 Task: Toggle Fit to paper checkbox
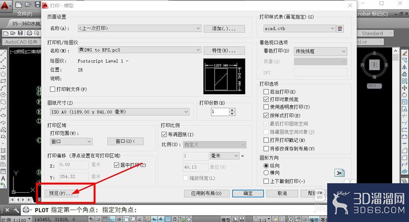pos(164,135)
